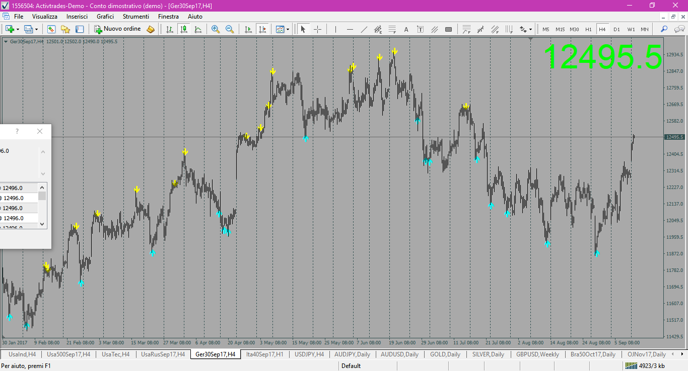Click the dialog list scrollbar down arrow
The width and height of the screenshot is (688, 371).
(x=42, y=224)
